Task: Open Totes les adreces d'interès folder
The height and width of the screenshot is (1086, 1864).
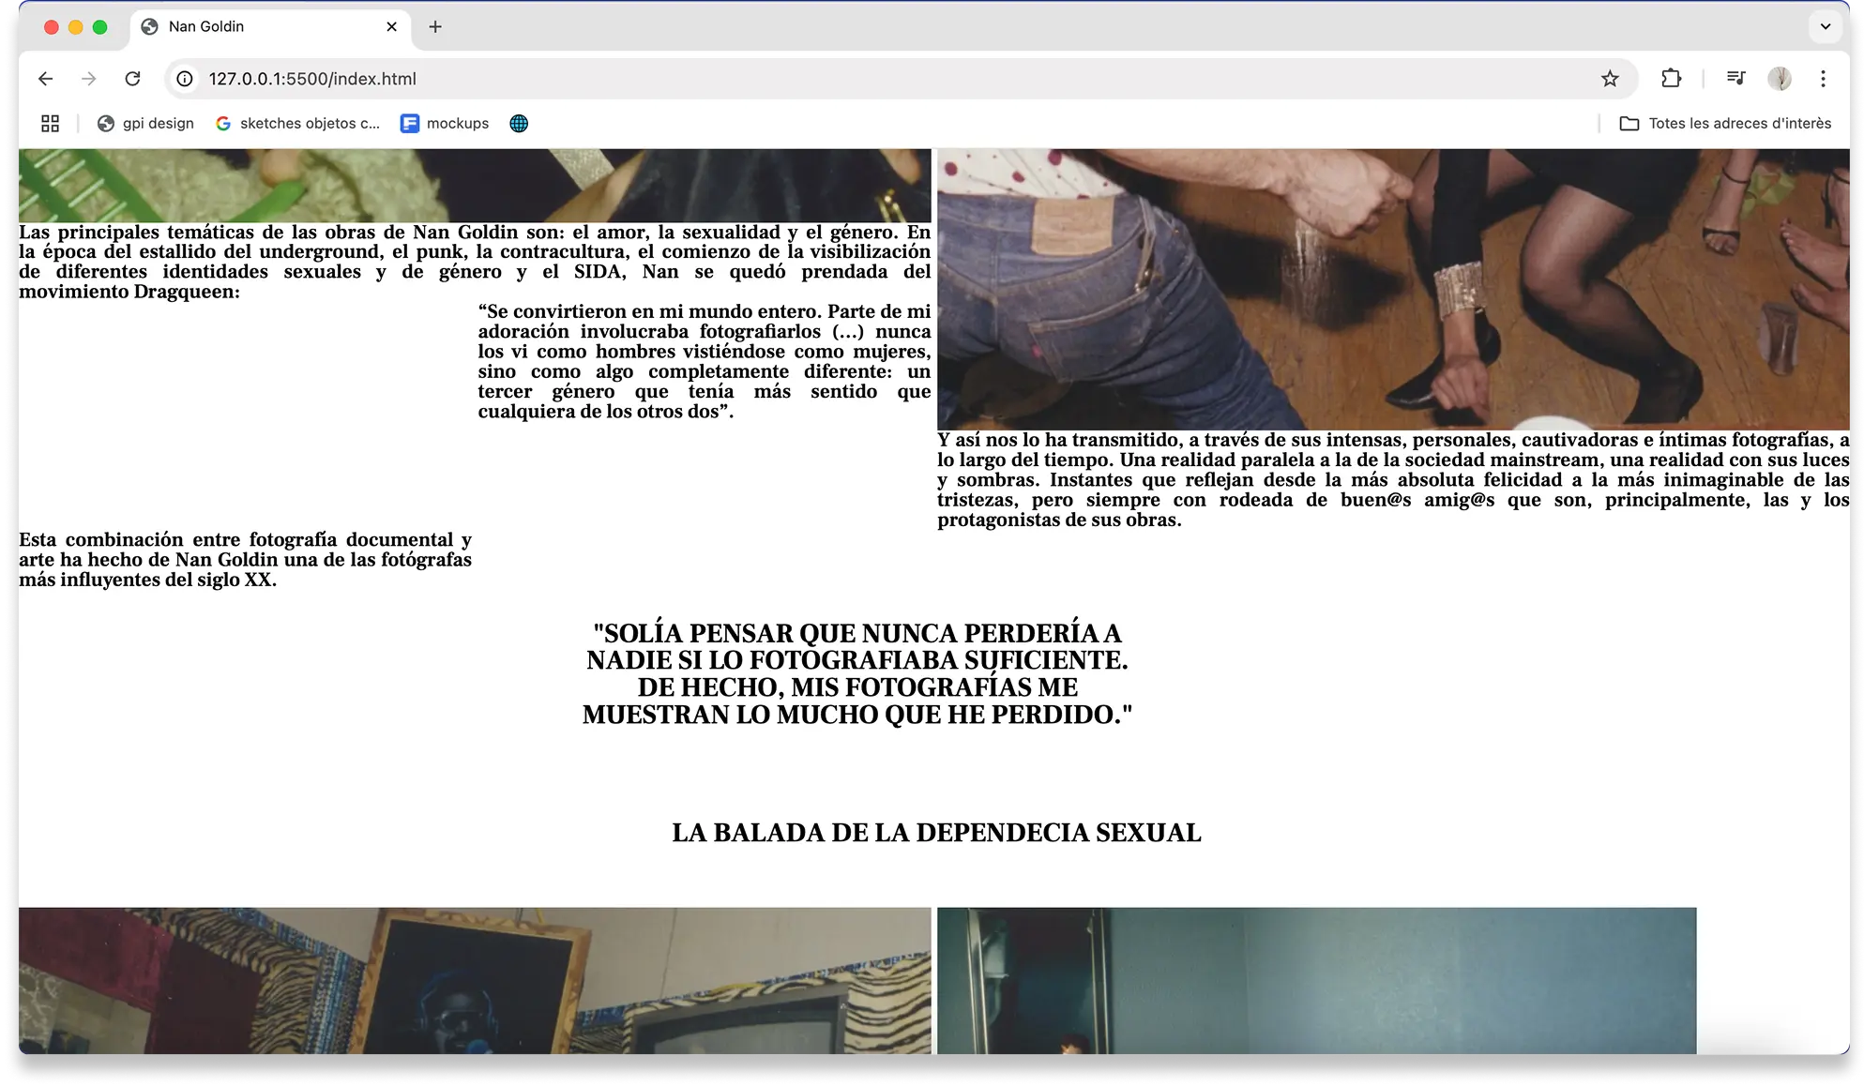Action: pyautogui.click(x=1725, y=123)
